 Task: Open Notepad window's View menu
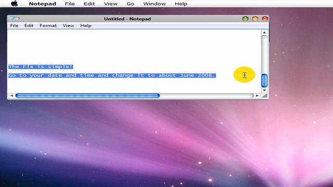point(68,25)
